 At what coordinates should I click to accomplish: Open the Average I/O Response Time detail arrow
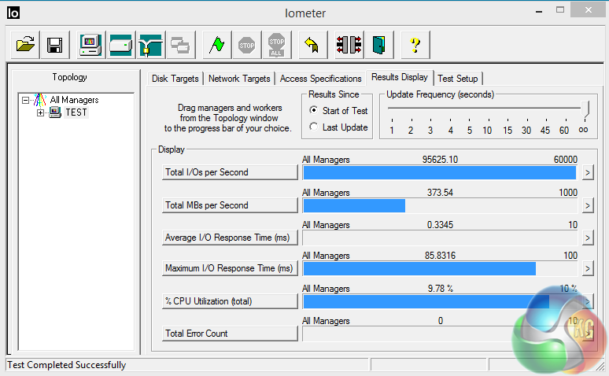point(588,238)
